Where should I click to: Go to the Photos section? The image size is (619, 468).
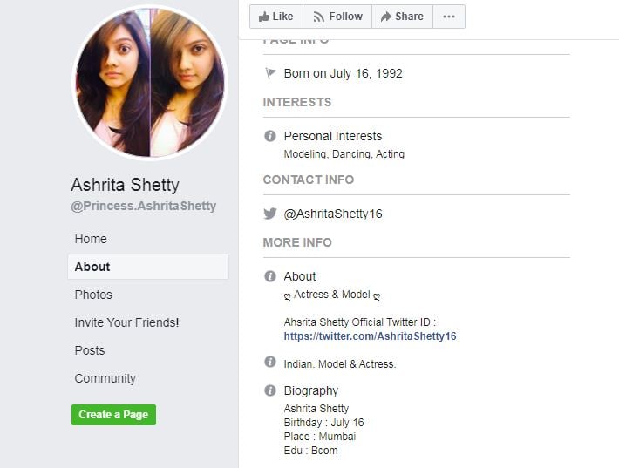93,295
